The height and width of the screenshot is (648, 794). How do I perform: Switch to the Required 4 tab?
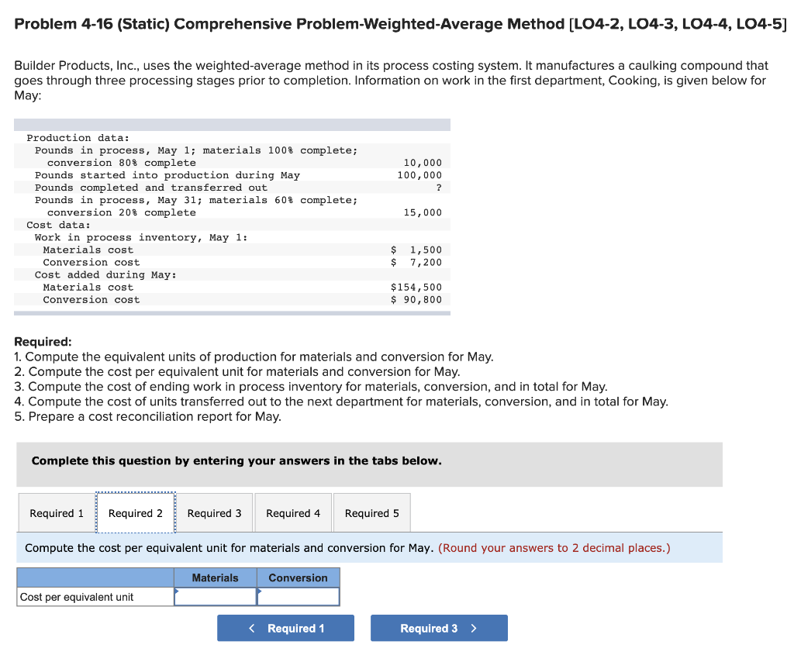(x=292, y=512)
